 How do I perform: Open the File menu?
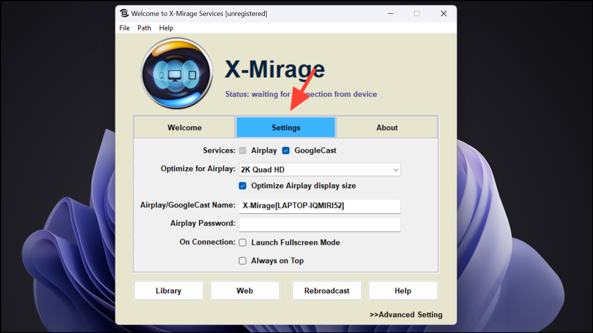pos(124,28)
